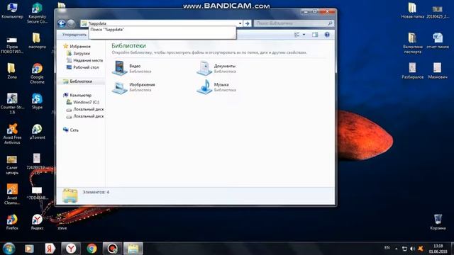This screenshot has height=255, width=454.
Task: Select the Firefox desktop shortcut
Action: [x=12, y=222]
